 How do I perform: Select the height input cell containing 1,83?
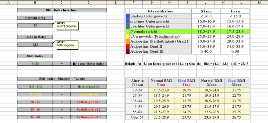(x=35, y=45)
